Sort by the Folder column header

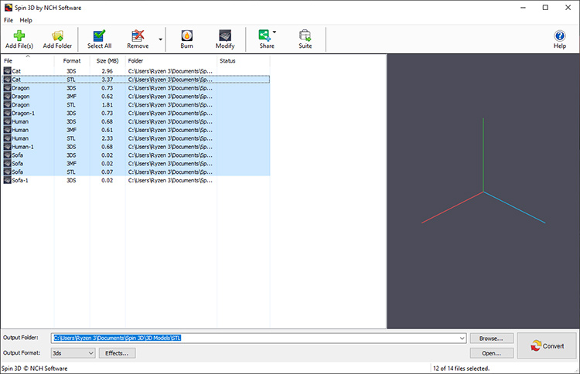tap(171, 60)
